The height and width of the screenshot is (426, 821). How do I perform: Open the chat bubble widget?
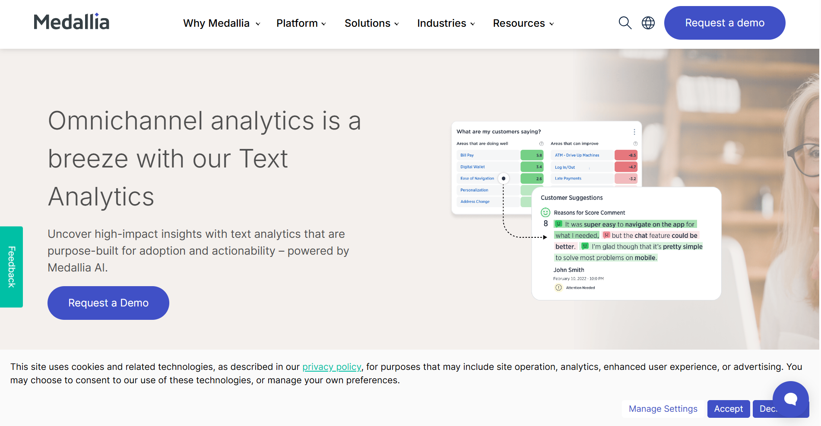click(x=790, y=399)
